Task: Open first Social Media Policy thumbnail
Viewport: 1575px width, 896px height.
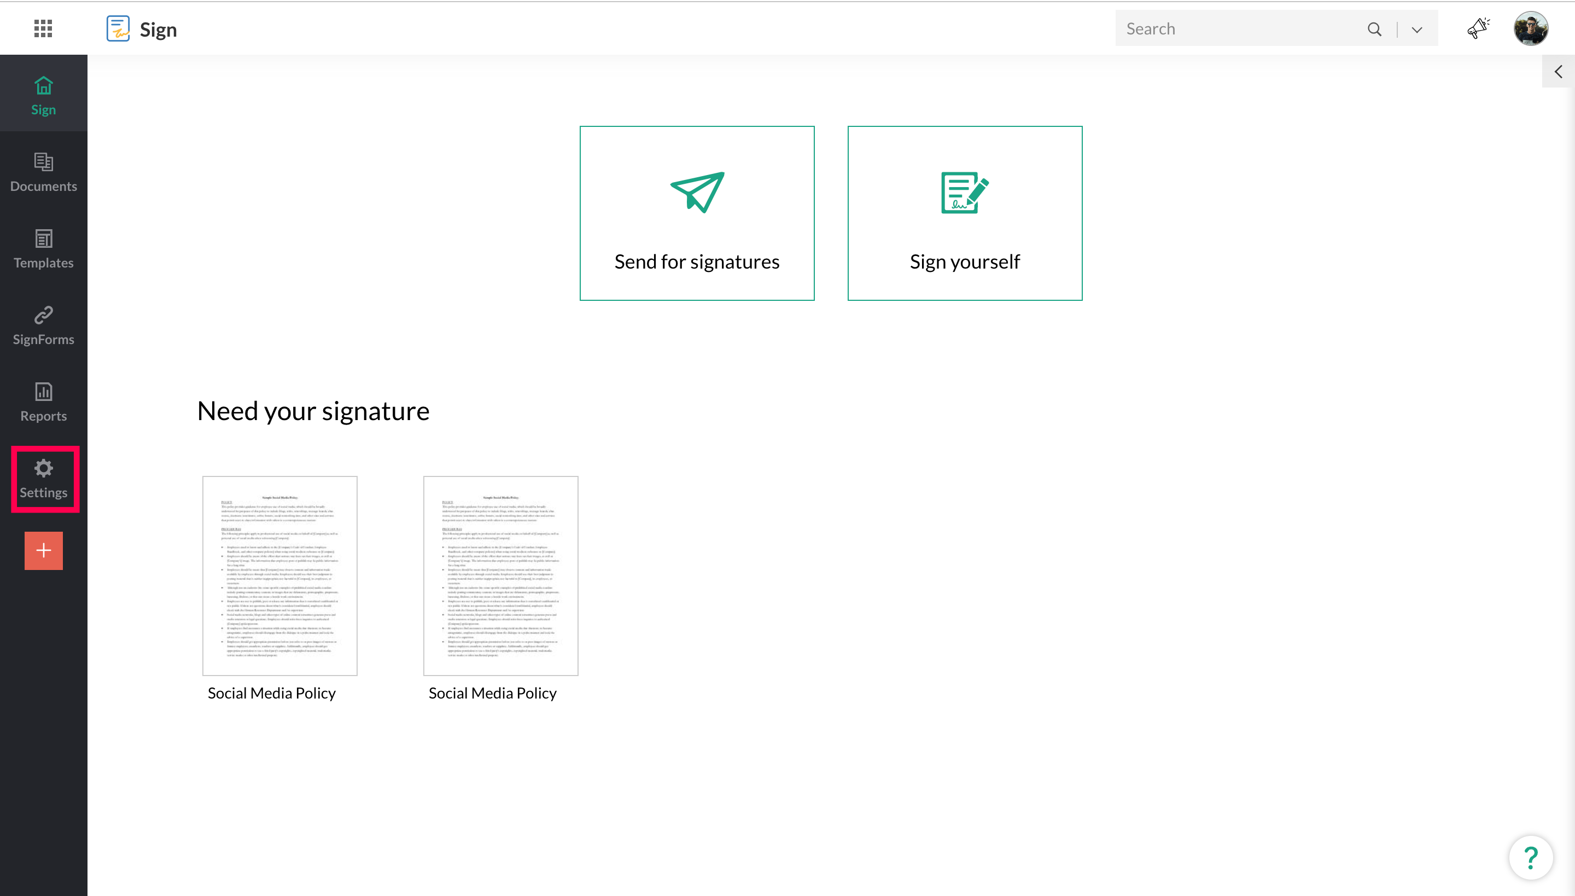Action: (280, 575)
